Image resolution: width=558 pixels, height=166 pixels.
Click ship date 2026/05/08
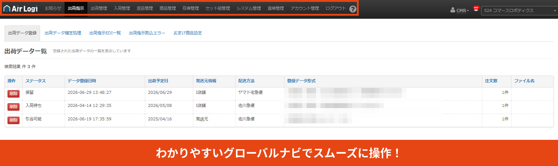(x=160, y=106)
